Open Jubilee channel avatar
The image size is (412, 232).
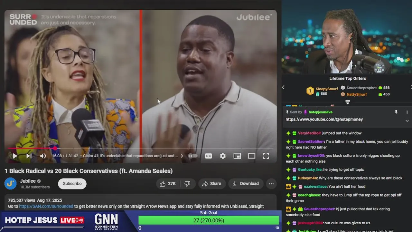10,183
